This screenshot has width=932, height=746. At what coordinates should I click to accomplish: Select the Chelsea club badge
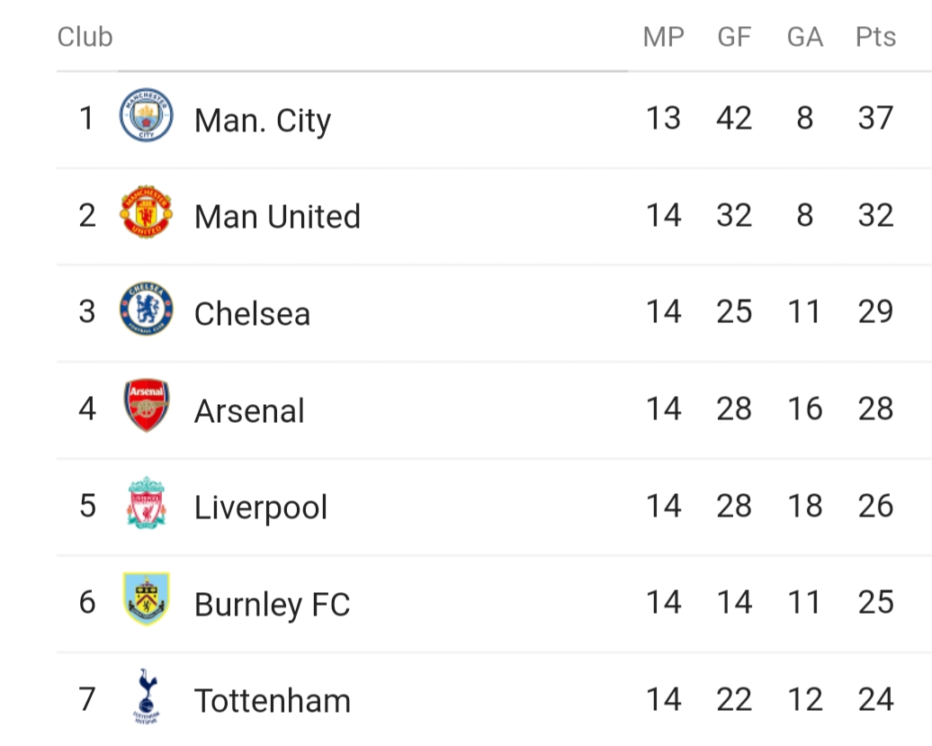click(146, 310)
